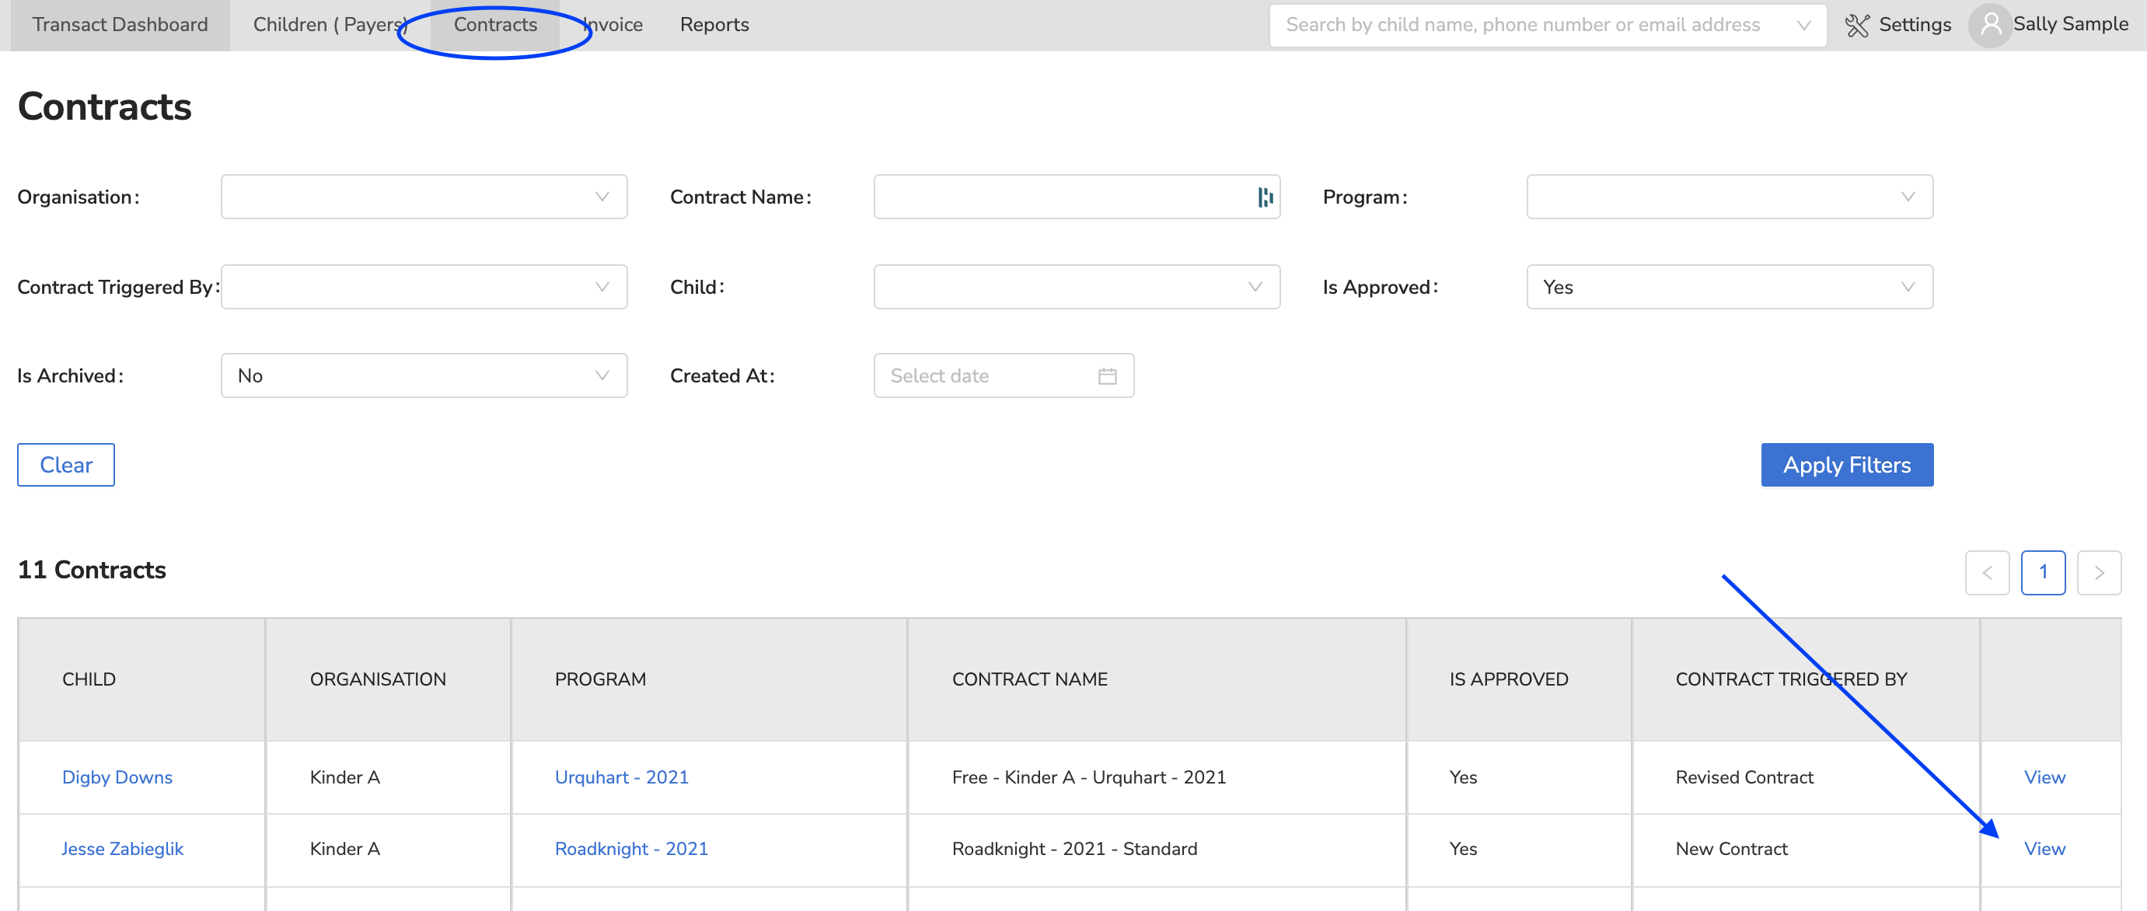The image size is (2147, 911).
Task: Open the Transact Dashboard tab
Action: tap(120, 25)
